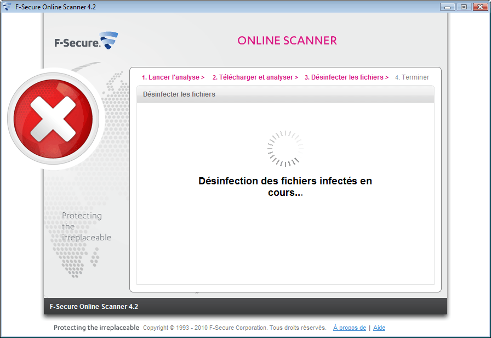The width and height of the screenshot is (491, 338).
Task: Close the Online Scanner window
Action: point(480,7)
